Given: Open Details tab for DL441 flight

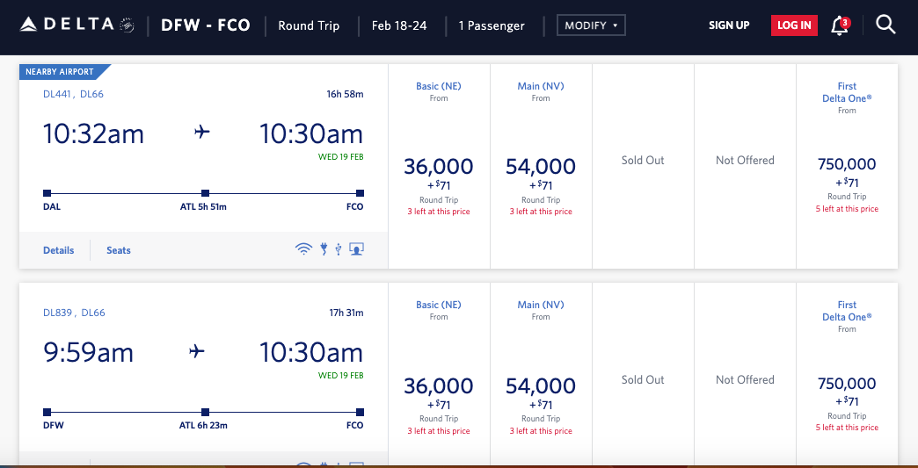Looking at the screenshot, I should click(59, 250).
